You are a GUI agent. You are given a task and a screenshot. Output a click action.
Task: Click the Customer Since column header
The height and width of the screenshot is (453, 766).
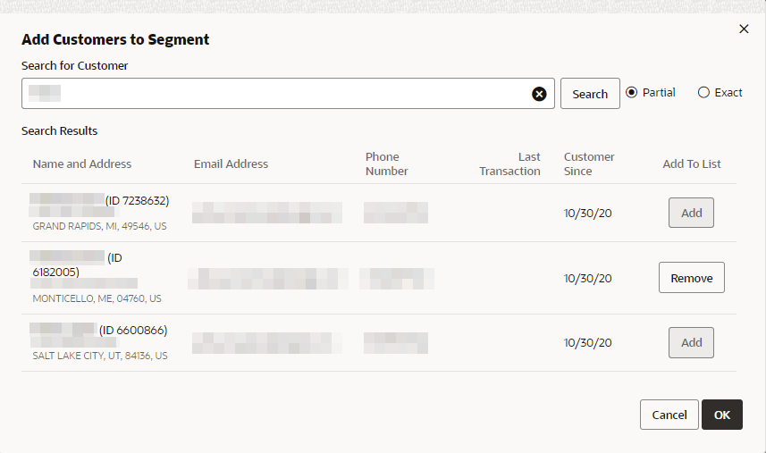coord(588,164)
